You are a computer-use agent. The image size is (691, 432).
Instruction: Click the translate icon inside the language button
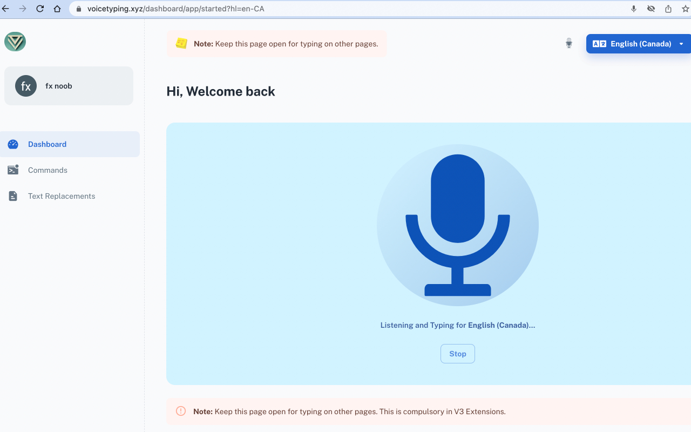(x=599, y=44)
